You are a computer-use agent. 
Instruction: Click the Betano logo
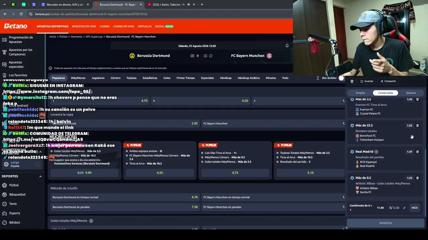[x=15, y=26]
